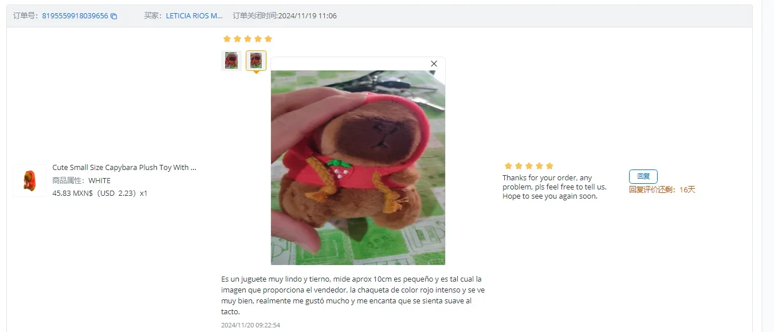774x332 pixels.
Task: Open buyer LETICIA RIOS M... profile
Action: coord(195,16)
